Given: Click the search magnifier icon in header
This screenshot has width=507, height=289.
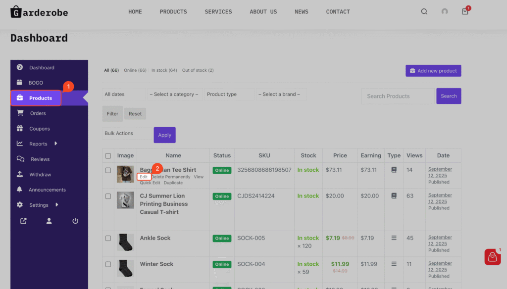Looking at the screenshot, I should [x=424, y=12].
